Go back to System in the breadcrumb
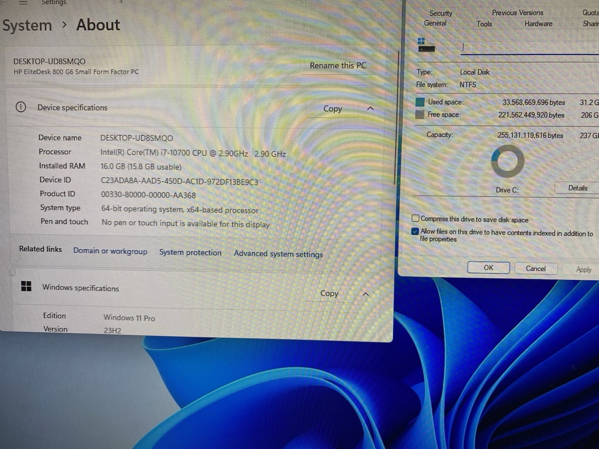Screen dimensions: 599x449 (x=27, y=25)
